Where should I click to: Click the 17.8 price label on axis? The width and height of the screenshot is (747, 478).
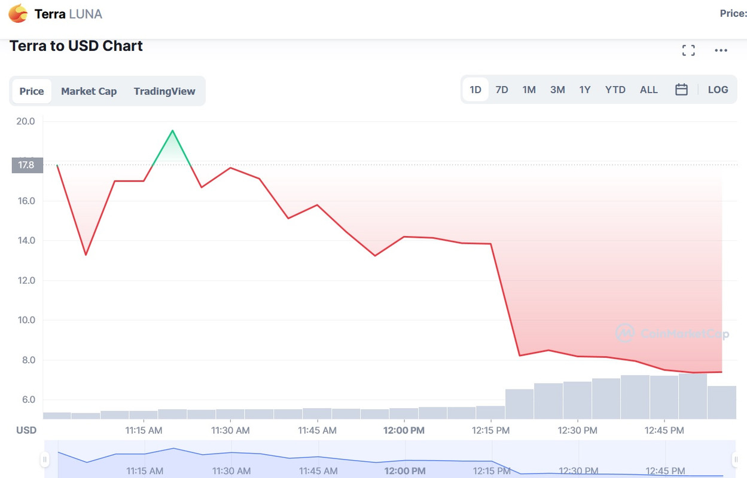pos(27,165)
